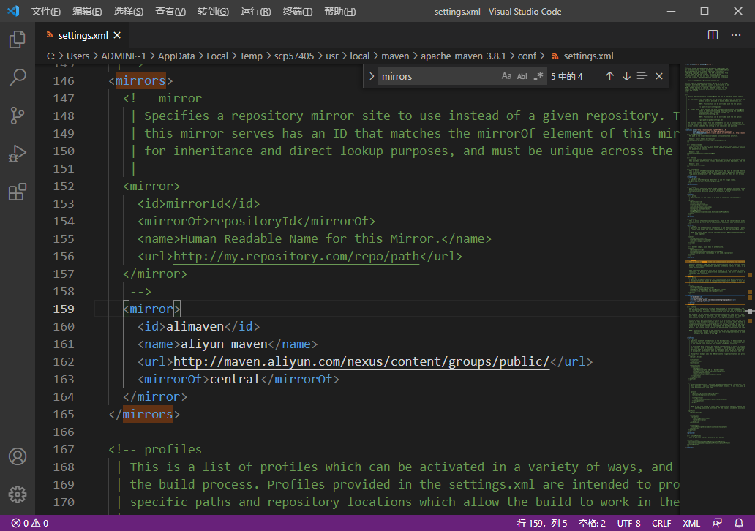The height and width of the screenshot is (531, 755).
Task: Open the aliyun maven URL link
Action: point(361,361)
